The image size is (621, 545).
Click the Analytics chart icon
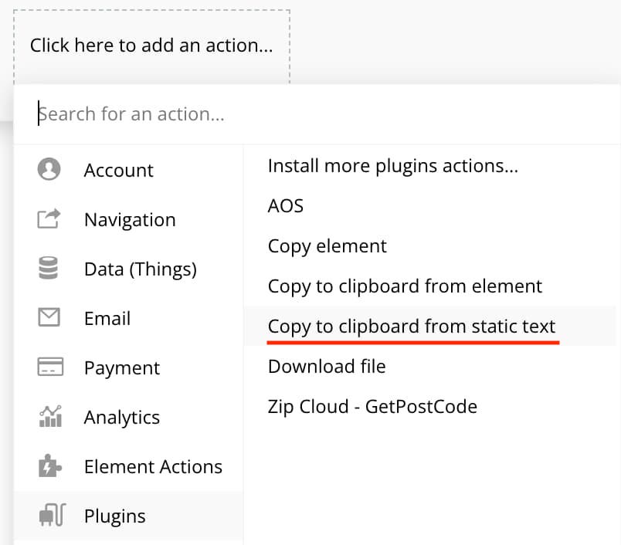click(50, 416)
